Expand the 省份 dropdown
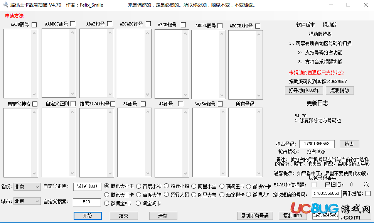Viewport: 374px width, 223px height. (27, 187)
